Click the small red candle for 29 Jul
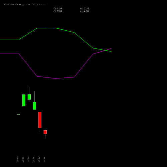This screenshot has height=167, width=167. coord(45,132)
